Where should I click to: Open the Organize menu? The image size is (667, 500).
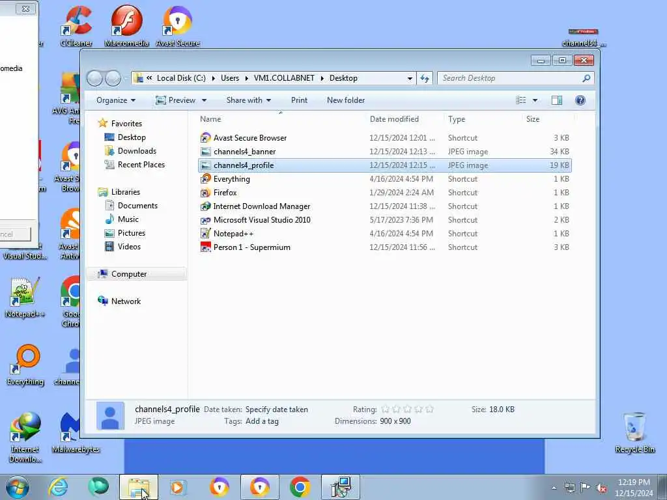coord(116,100)
